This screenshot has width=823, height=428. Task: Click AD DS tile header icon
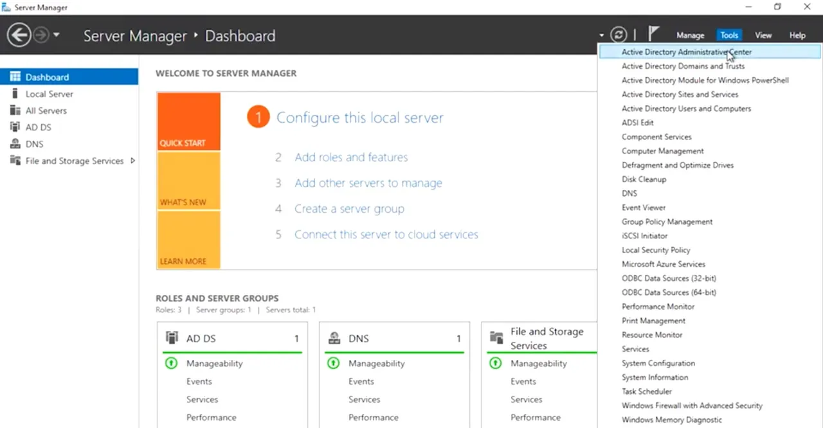pos(172,337)
